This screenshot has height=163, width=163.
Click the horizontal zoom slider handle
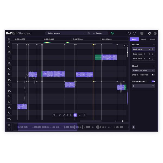click(123, 121)
